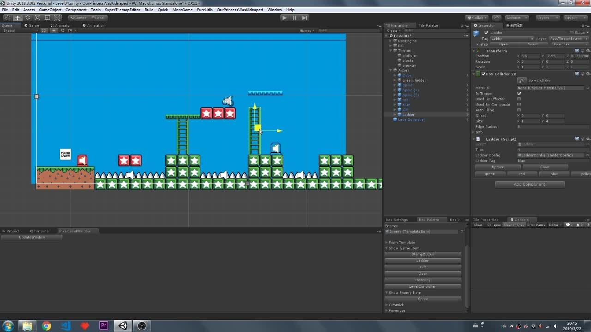Enable the Used By Effector checkbox
Viewport: 591px width, 332px height.
[519, 99]
